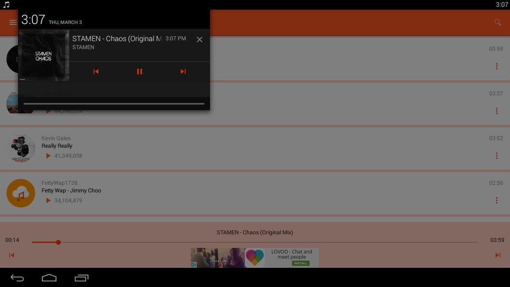Tap the Android home navigation button
This screenshot has height=287, width=510.
[49, 278]
